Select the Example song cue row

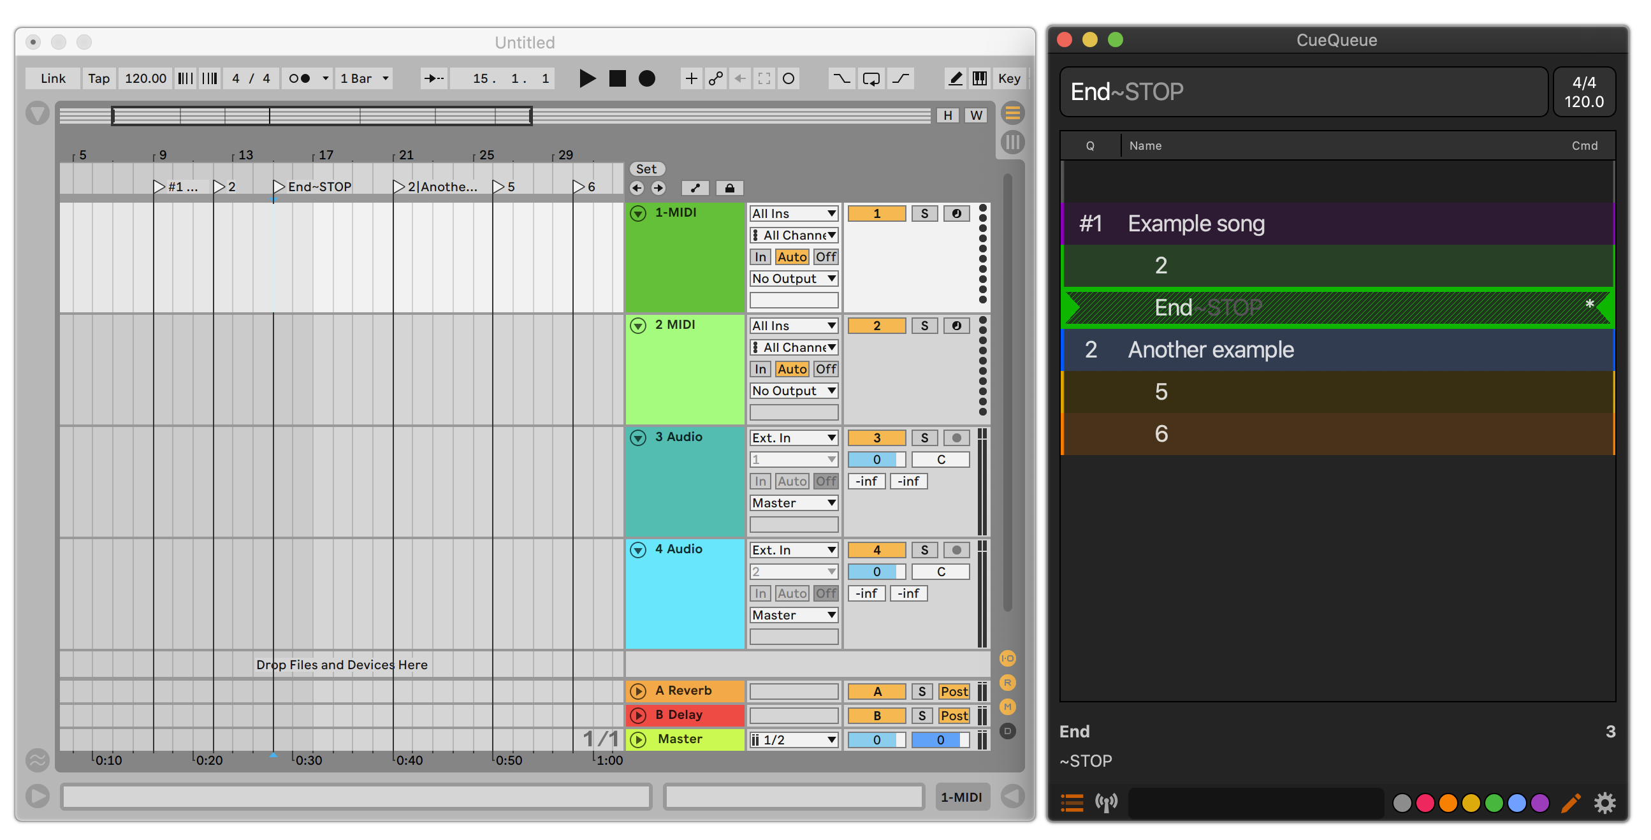coord(1337,224)
